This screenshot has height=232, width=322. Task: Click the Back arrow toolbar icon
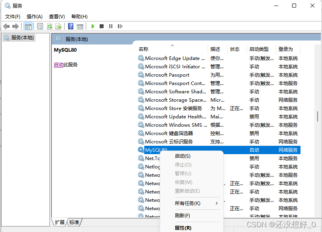coord(6,26)
